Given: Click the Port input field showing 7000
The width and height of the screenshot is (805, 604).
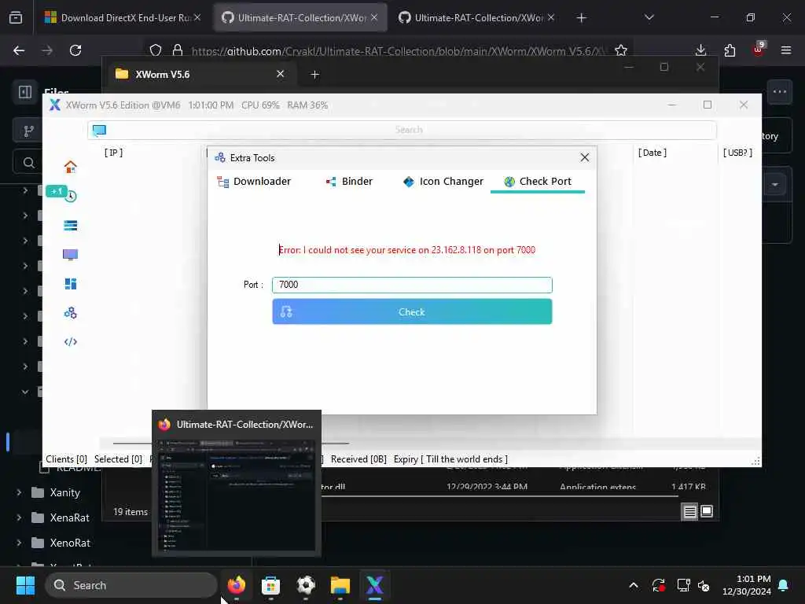Looking at the screenshot, I should point(412,285).
